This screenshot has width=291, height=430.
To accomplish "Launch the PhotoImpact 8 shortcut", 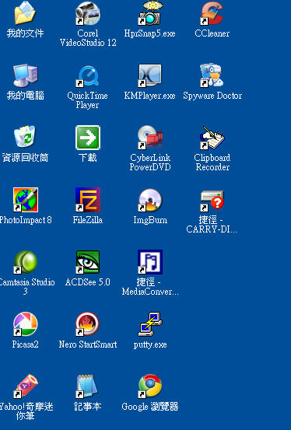I will (25, 200).
